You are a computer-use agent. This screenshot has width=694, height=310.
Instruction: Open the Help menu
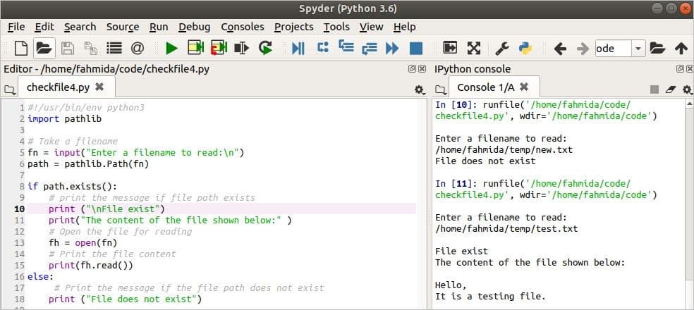tap(405, 27)
